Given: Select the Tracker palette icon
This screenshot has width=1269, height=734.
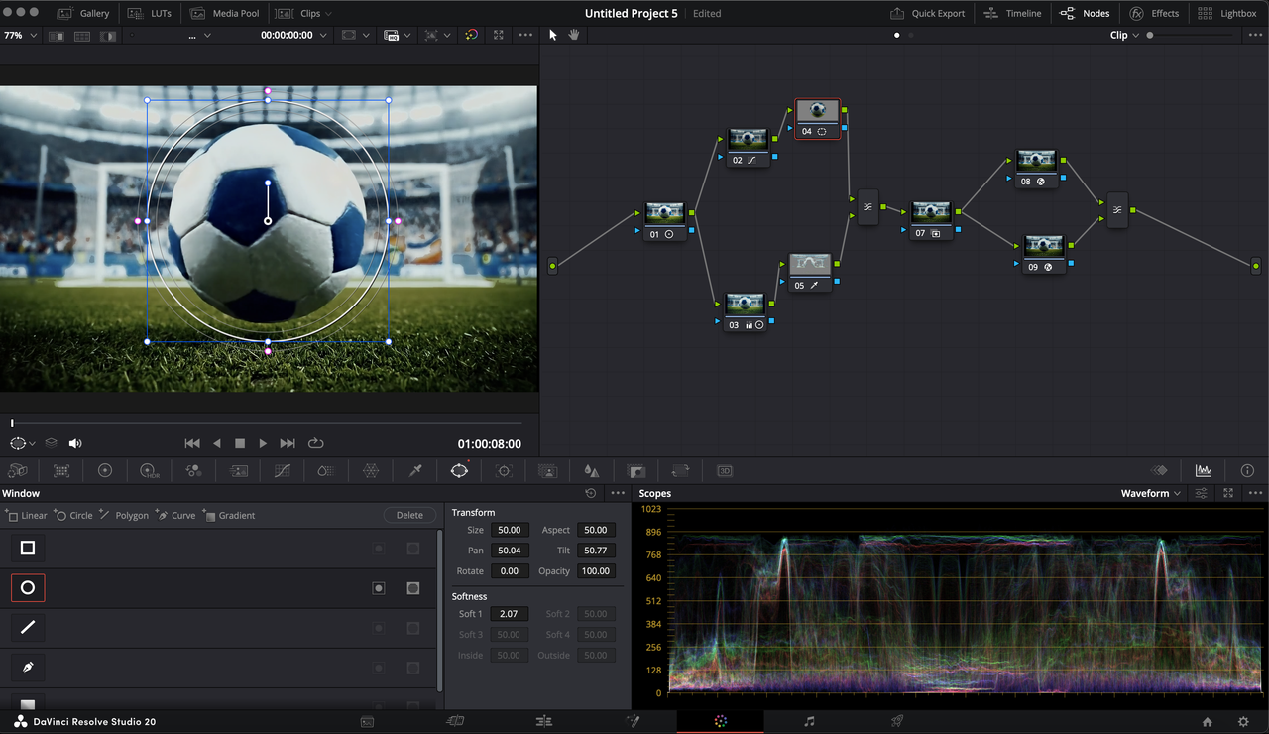Looking at the screenshot, I should [x=504, y=471].
